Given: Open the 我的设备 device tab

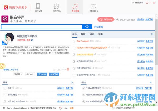Looking at the screenshot, I should [x=38, y=8].
